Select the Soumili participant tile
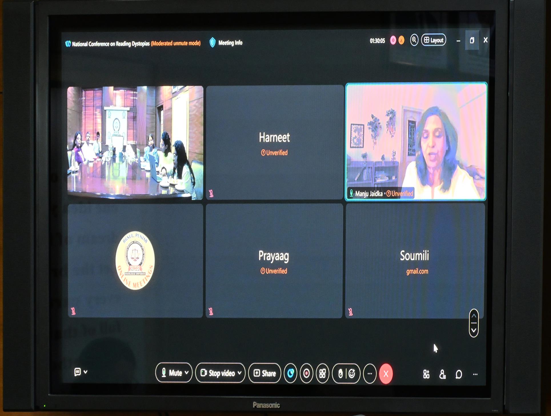This screenshot has width=551, height=416. [x=415, y=261]
